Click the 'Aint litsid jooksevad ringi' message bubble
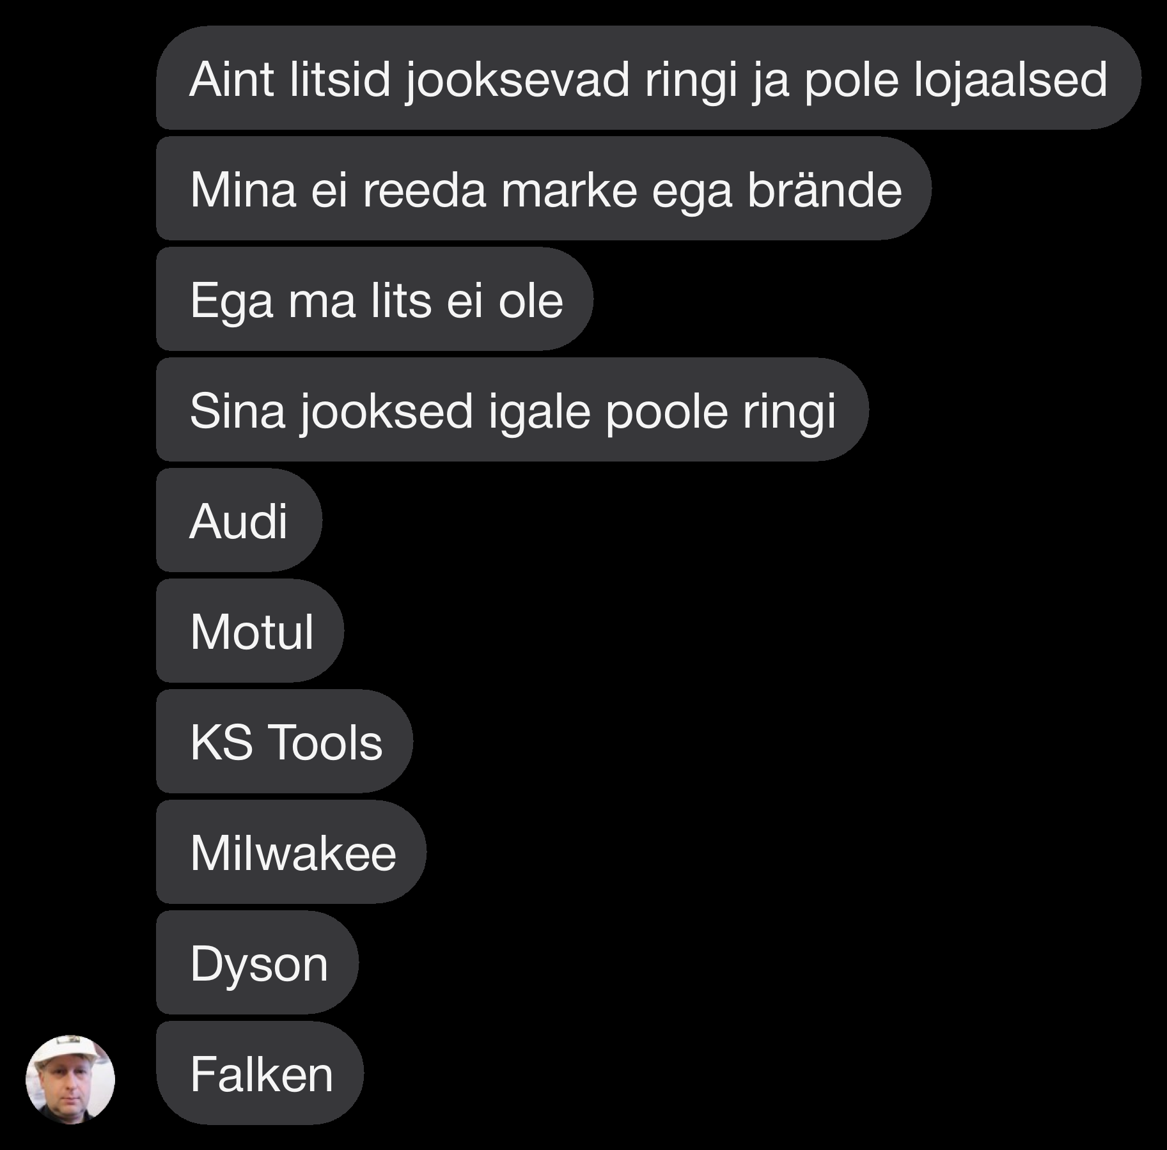 (x=648, y=78)
